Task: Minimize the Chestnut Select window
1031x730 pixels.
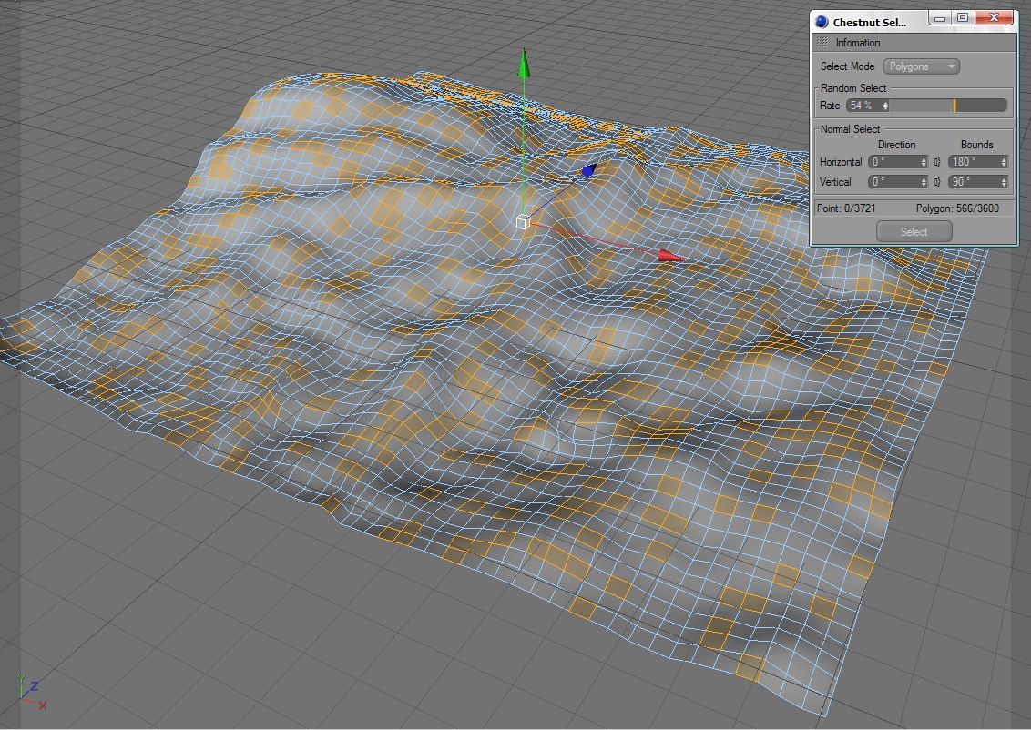Action: coord(940,18)
